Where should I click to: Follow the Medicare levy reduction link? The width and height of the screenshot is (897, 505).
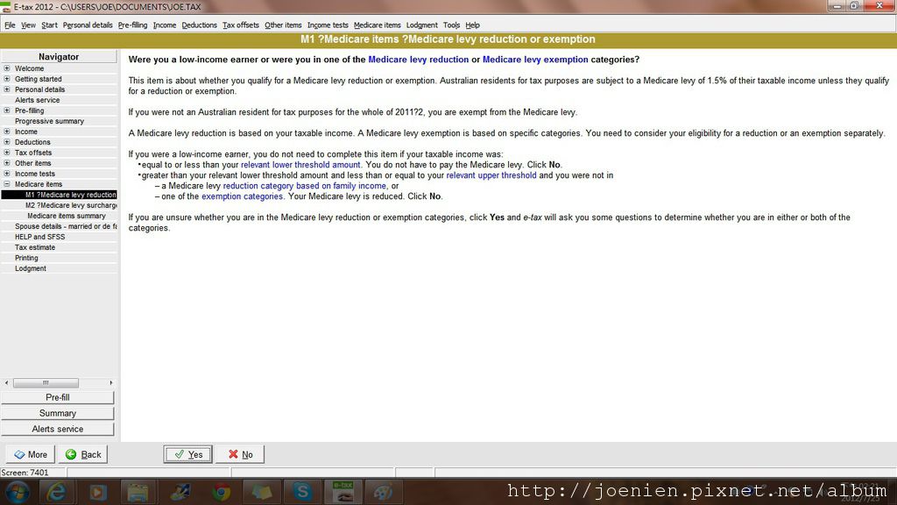tap(418, 60)
